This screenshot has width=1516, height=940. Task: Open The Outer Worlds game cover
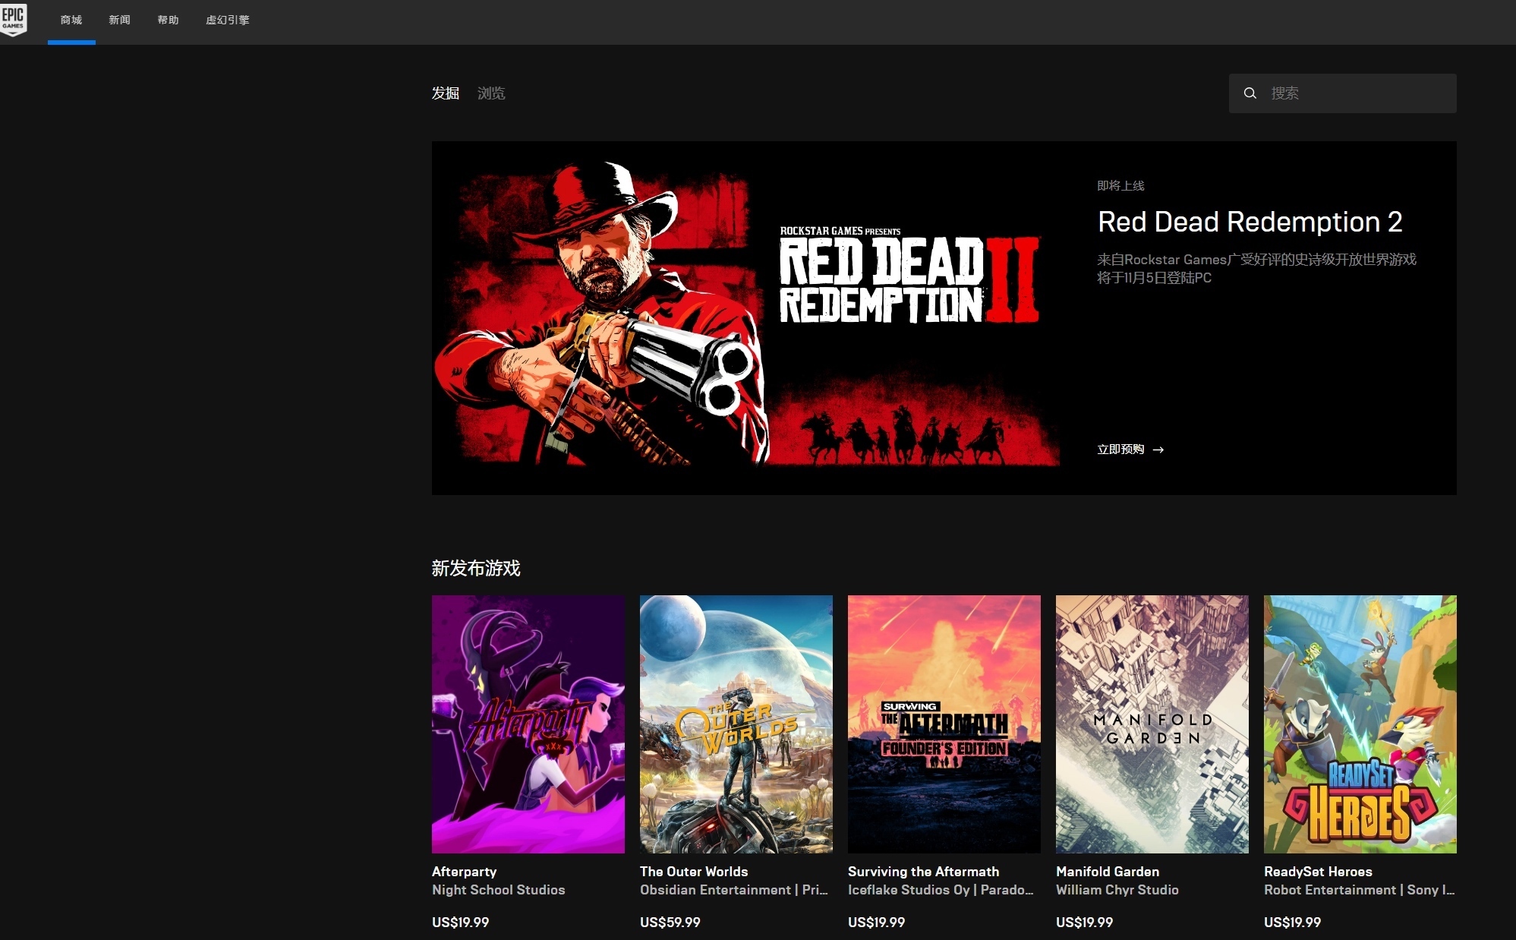(736, 724)
